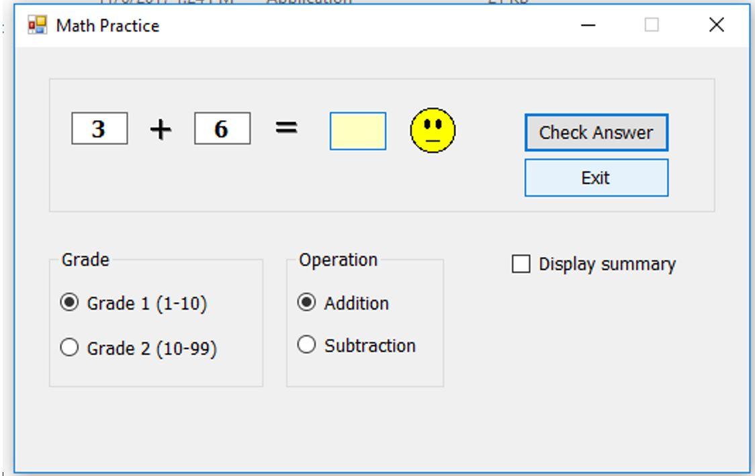Click the equals sign
Image resolution: width=755 pixels, height=476 pixels.
click(x=286, y=128)
